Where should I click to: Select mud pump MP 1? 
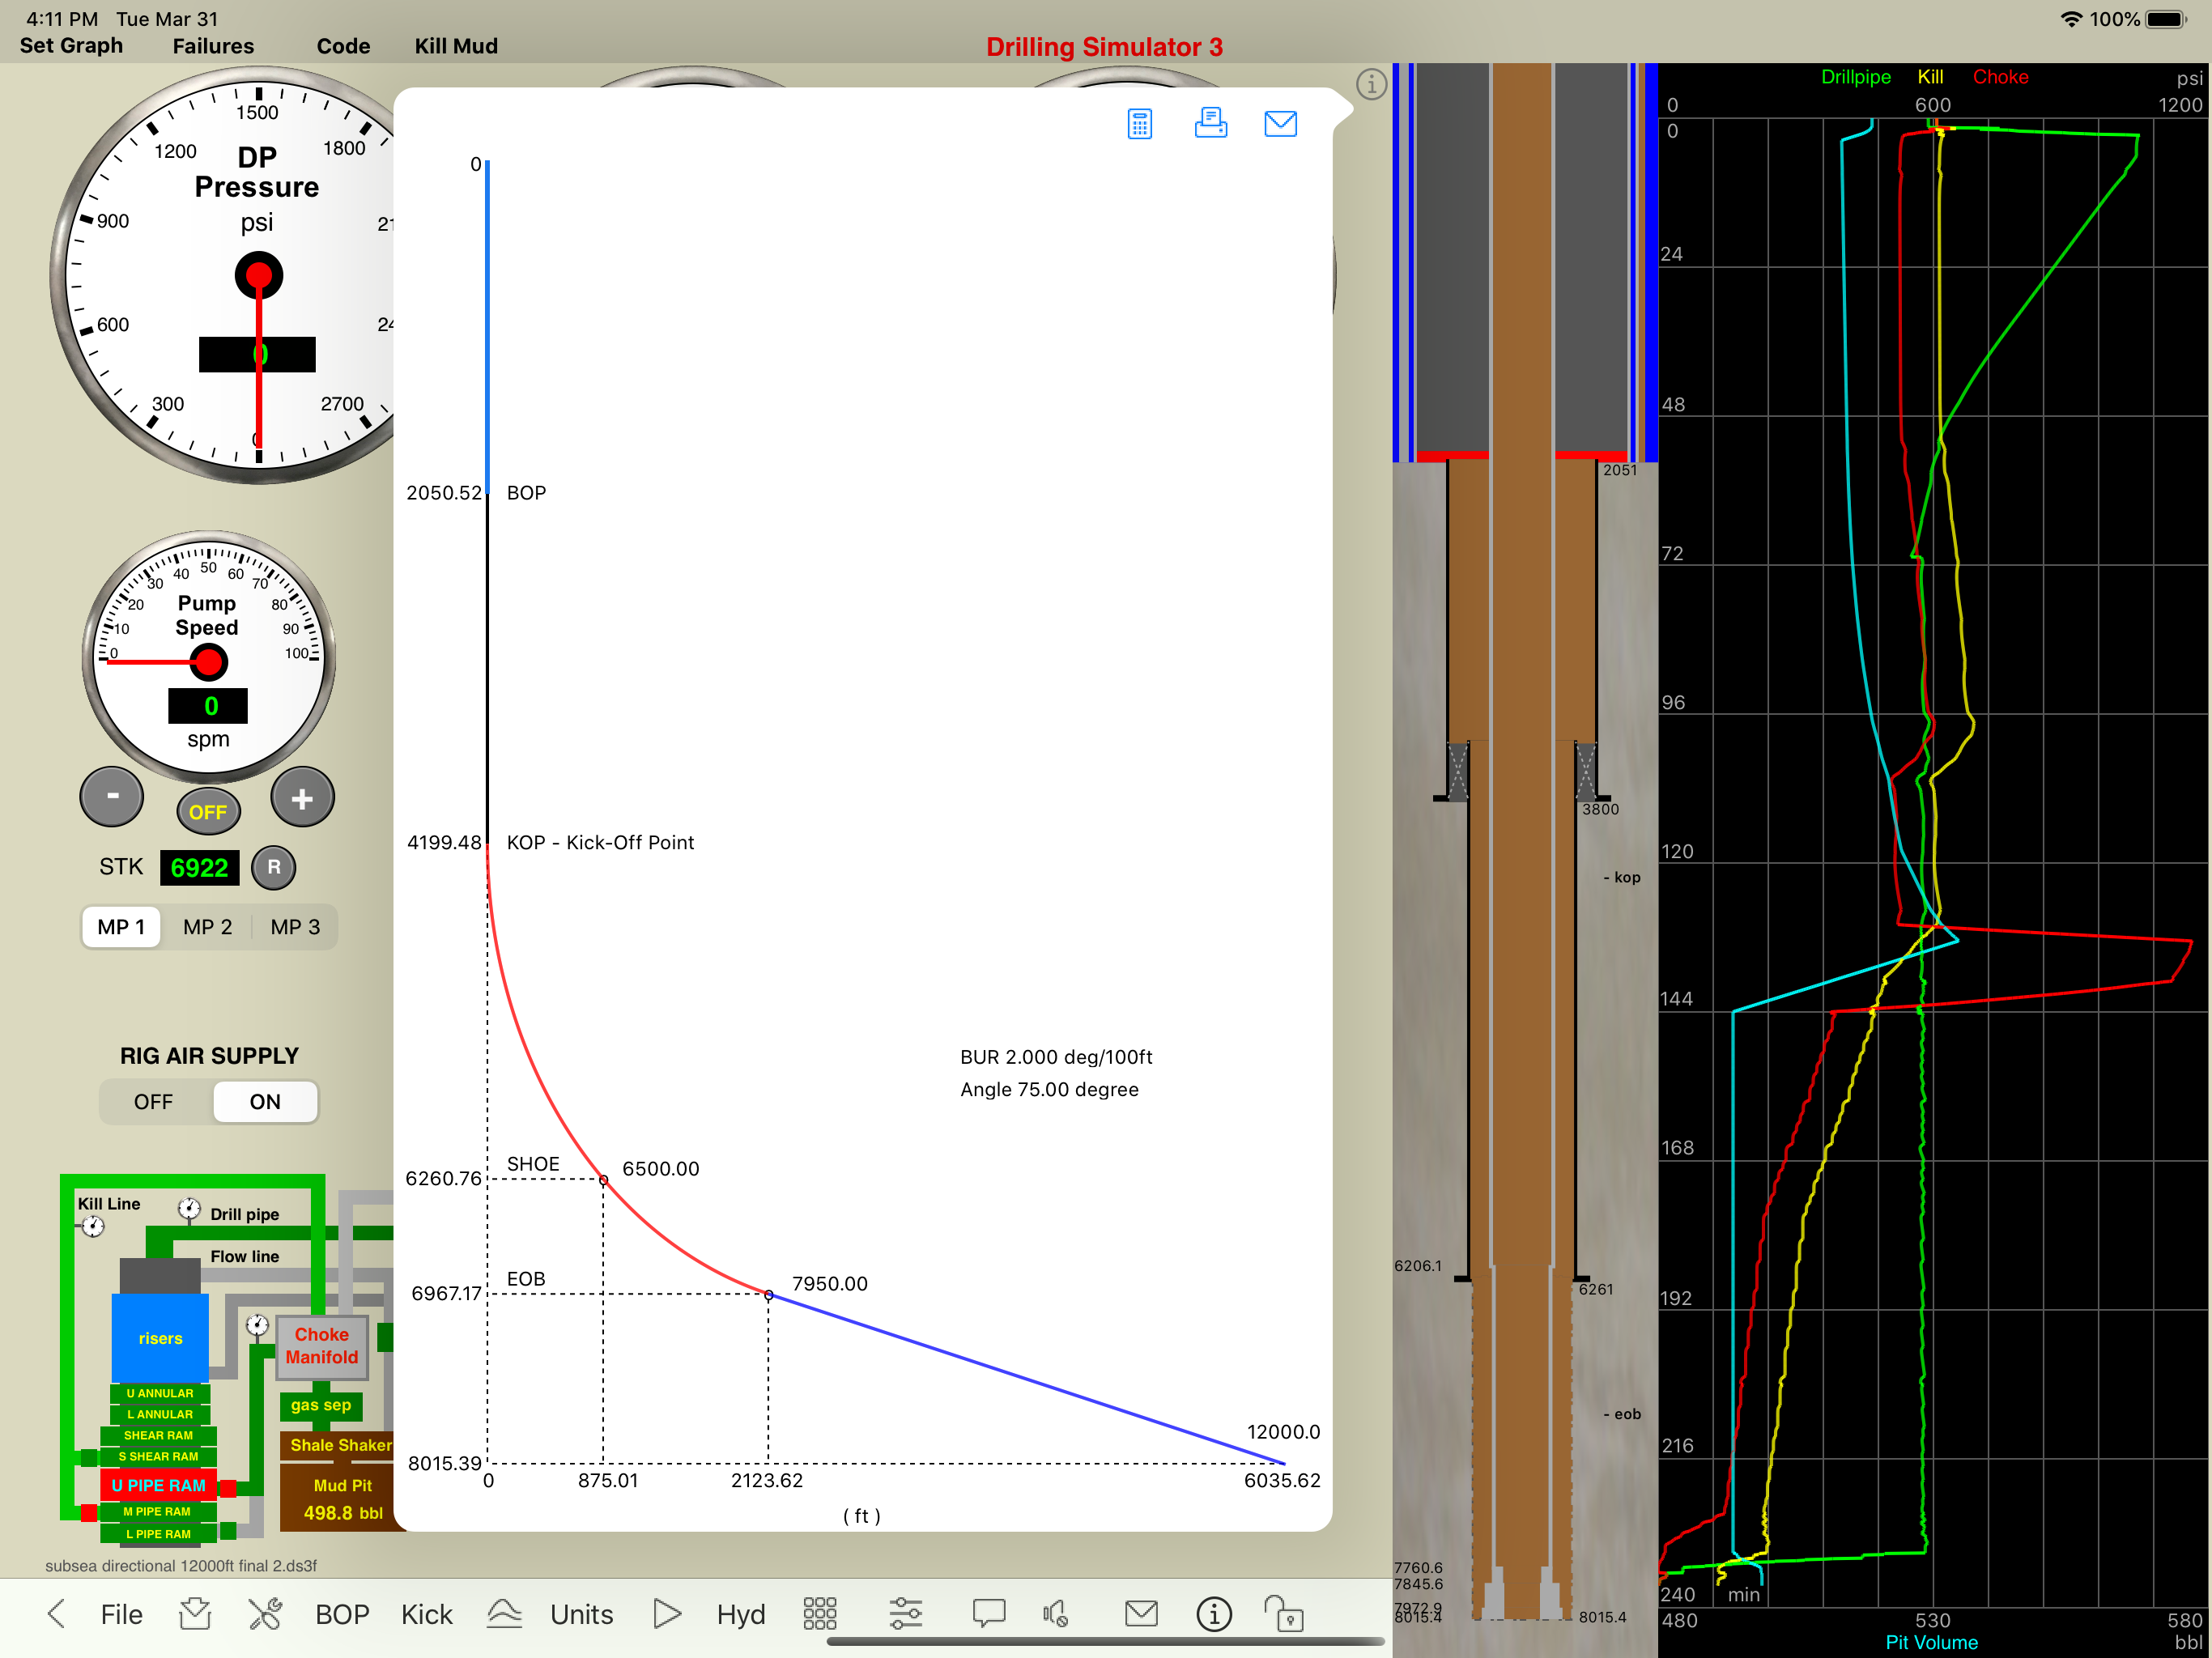click(x=121, y=927)
